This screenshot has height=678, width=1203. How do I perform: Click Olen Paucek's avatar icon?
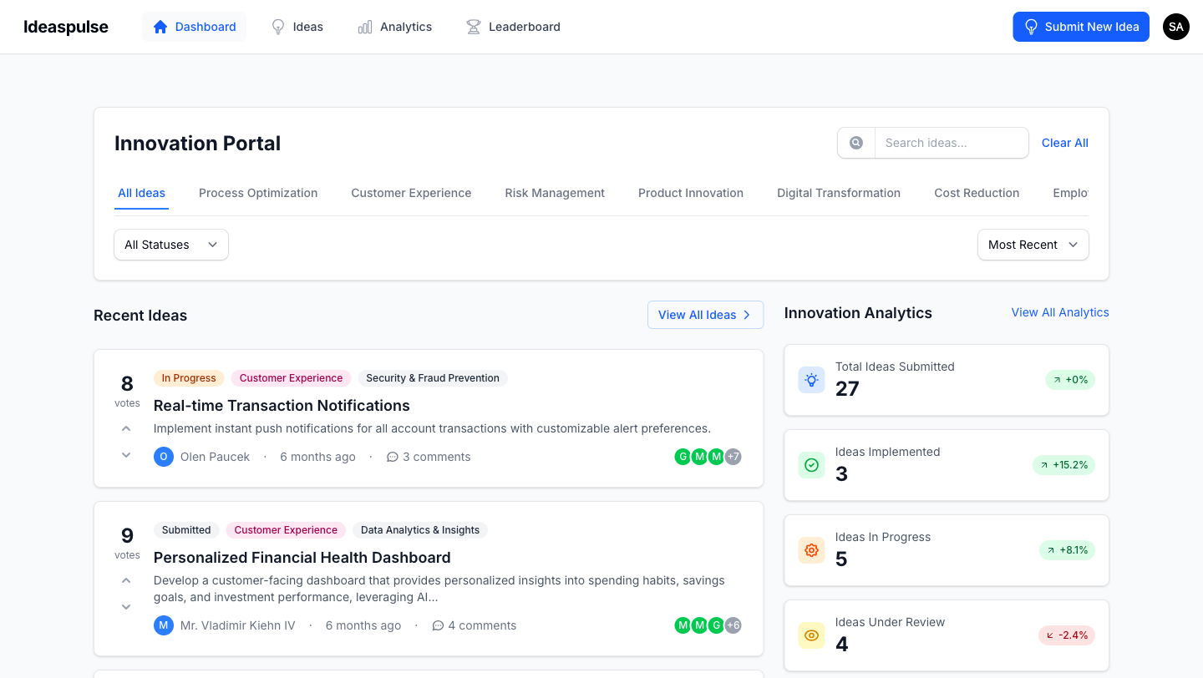point(164,457)
